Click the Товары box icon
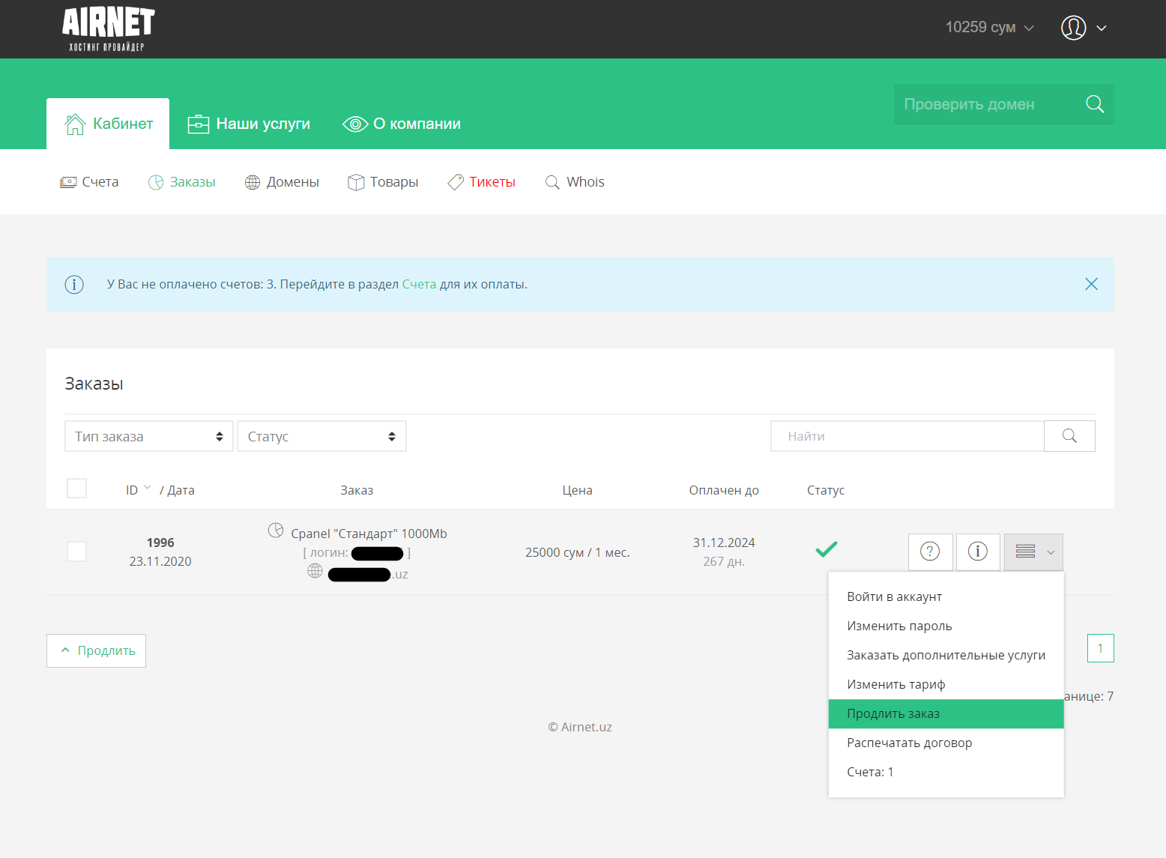The width and height of the screenshot is (1166, 858). pyautogui.click(x=355, y=181)
